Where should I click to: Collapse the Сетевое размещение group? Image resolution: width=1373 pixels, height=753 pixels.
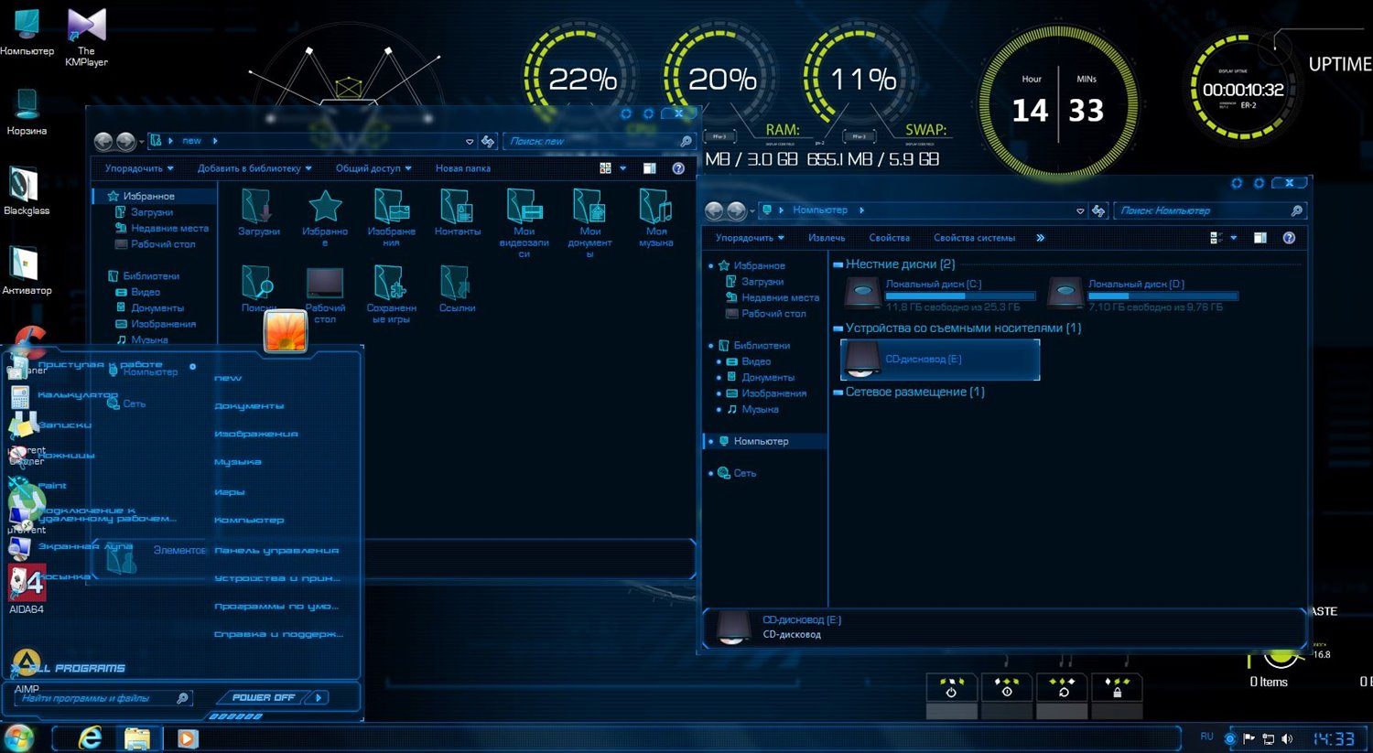click(x=838, y=393)
